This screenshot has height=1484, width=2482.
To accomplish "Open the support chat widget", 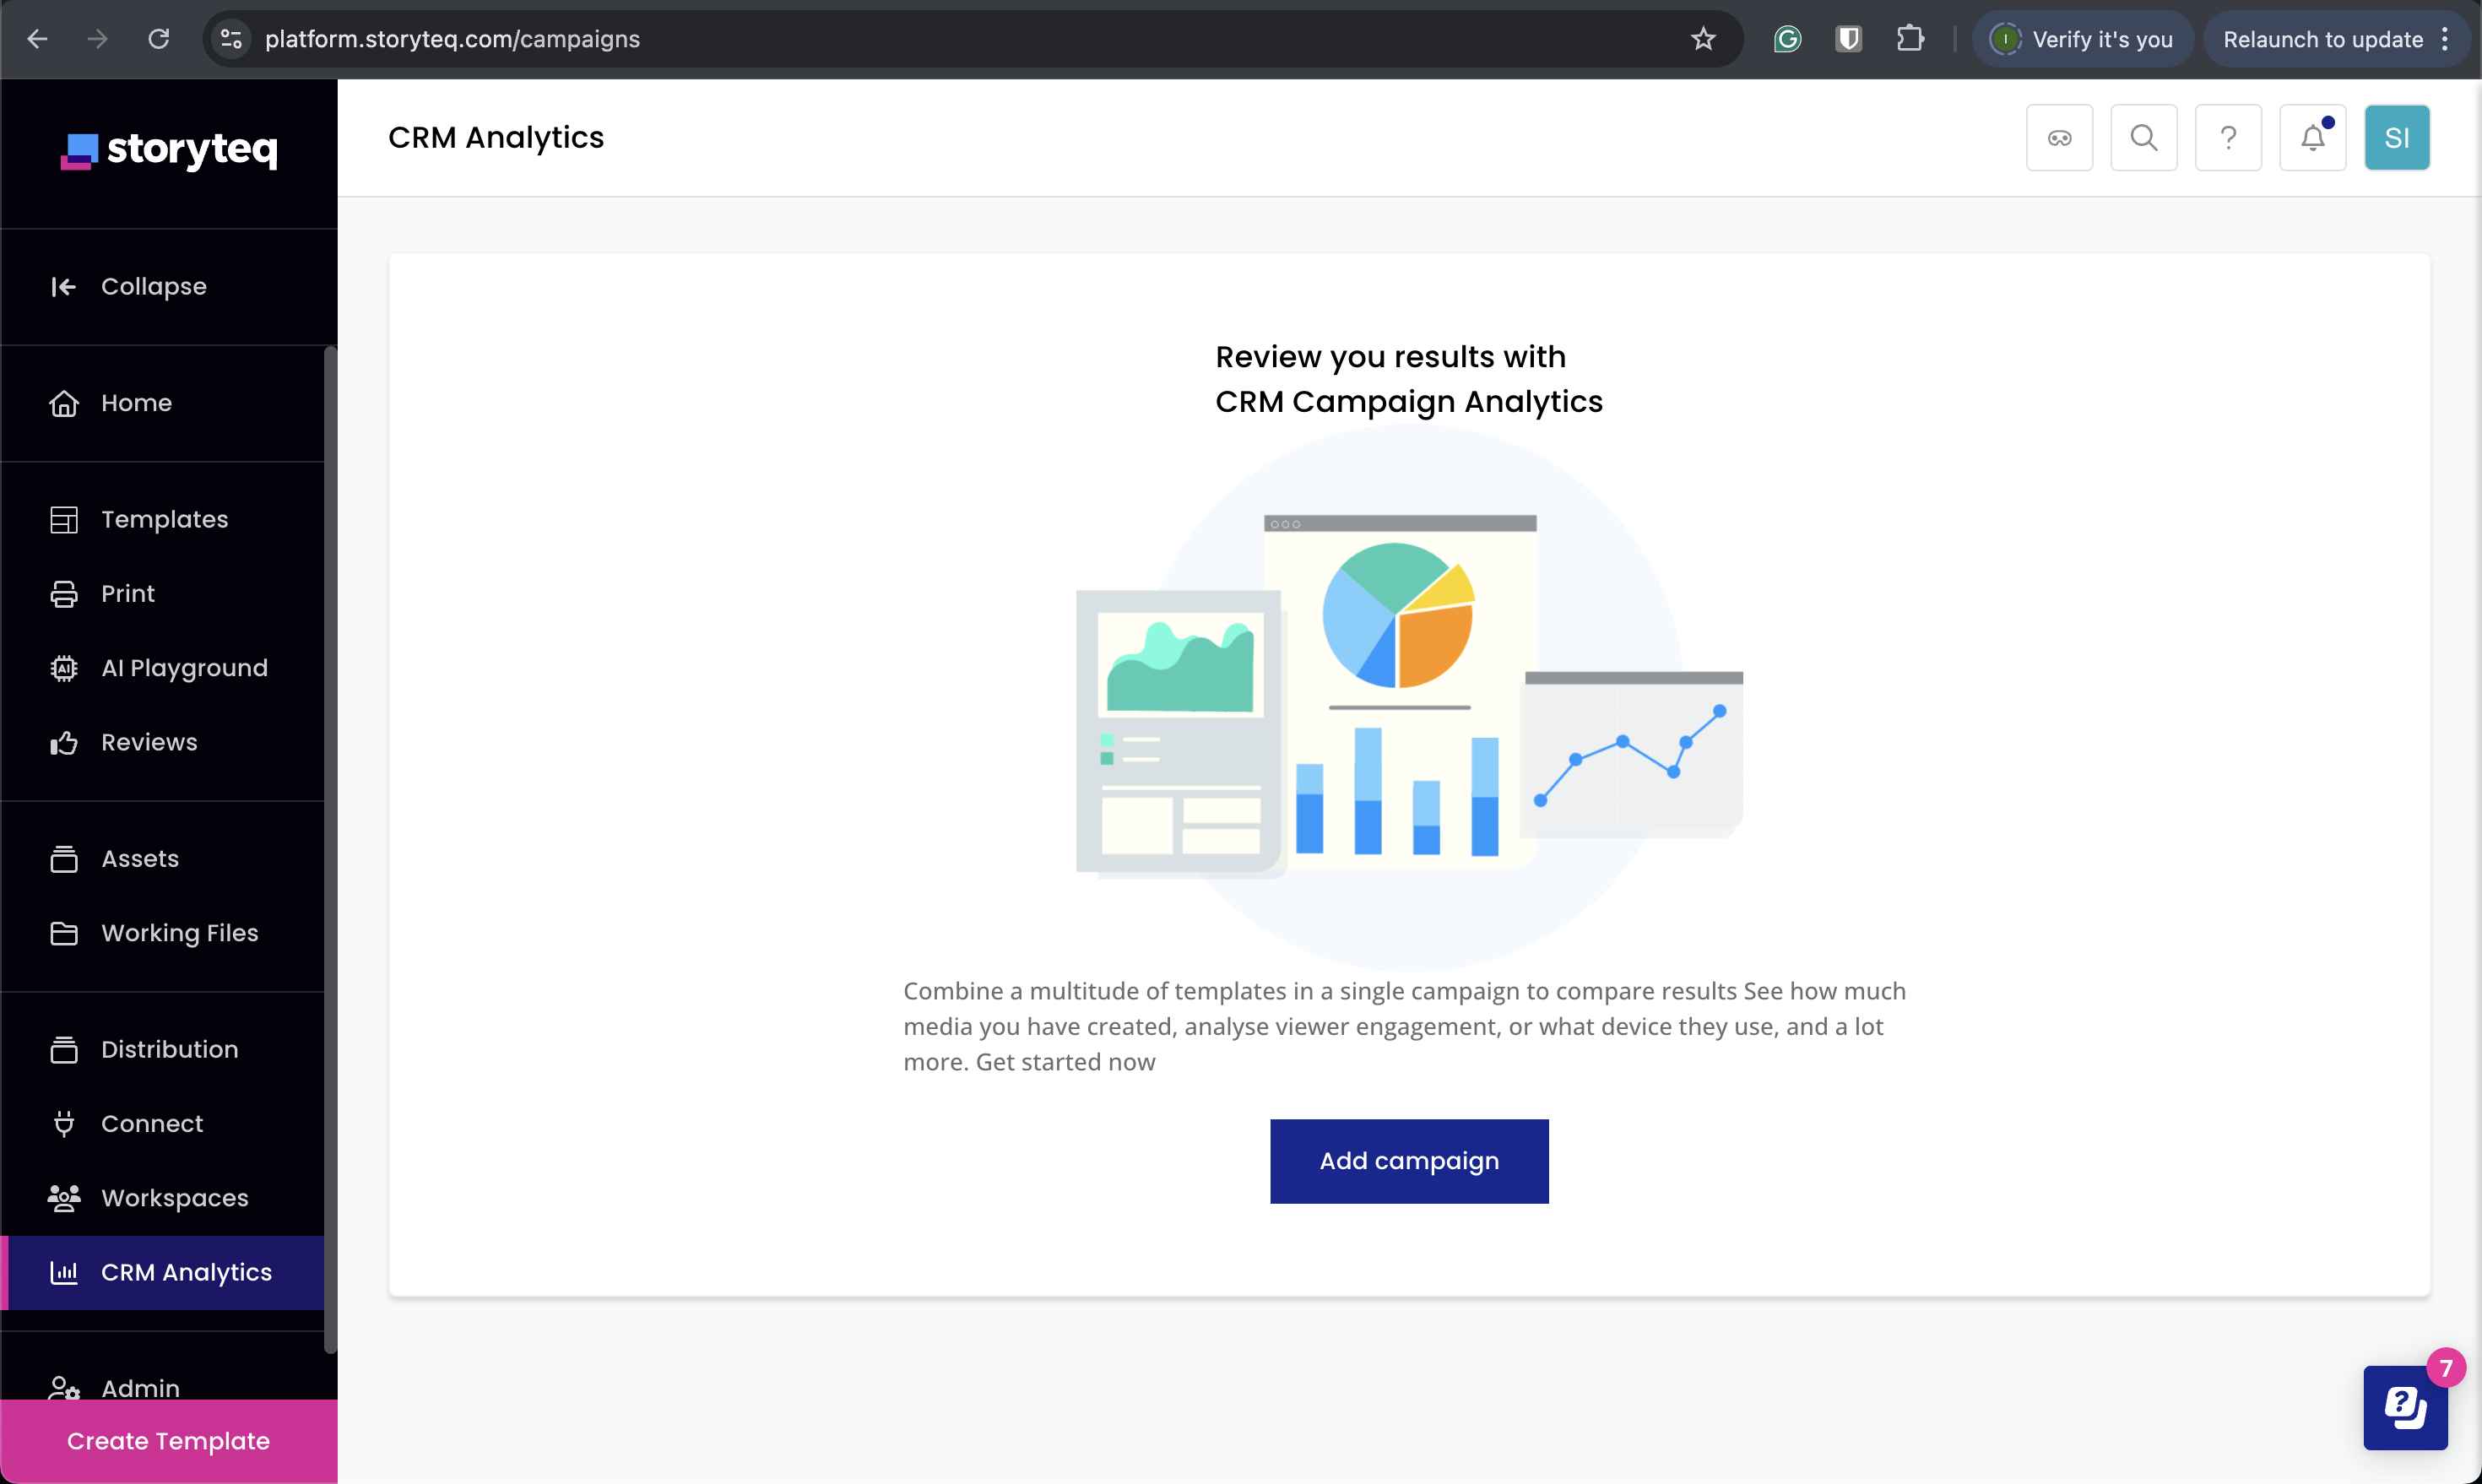I will pos(2405,1407).
